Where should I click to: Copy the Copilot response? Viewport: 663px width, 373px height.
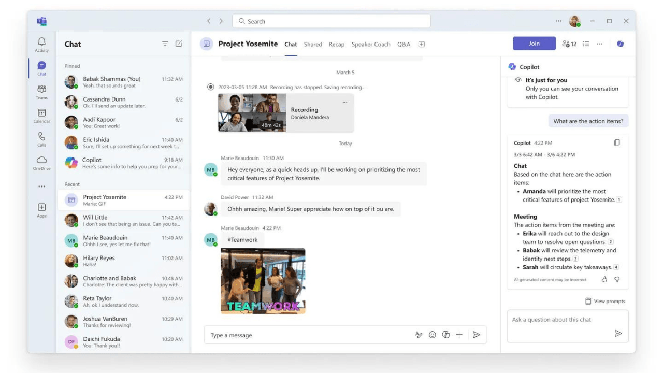pos(617,143)
